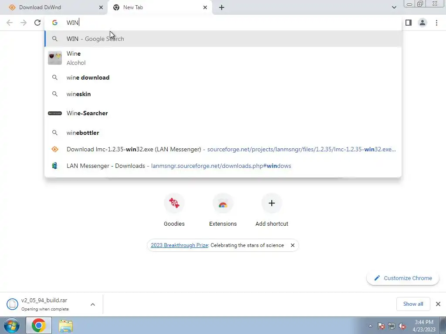Show hidden system tray icons
The height and width of the screenshot is (334, 446).
point(370,326)
